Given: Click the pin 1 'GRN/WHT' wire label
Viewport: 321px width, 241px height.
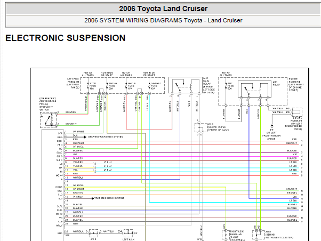Looking at the screenshot, I should 78,132.
